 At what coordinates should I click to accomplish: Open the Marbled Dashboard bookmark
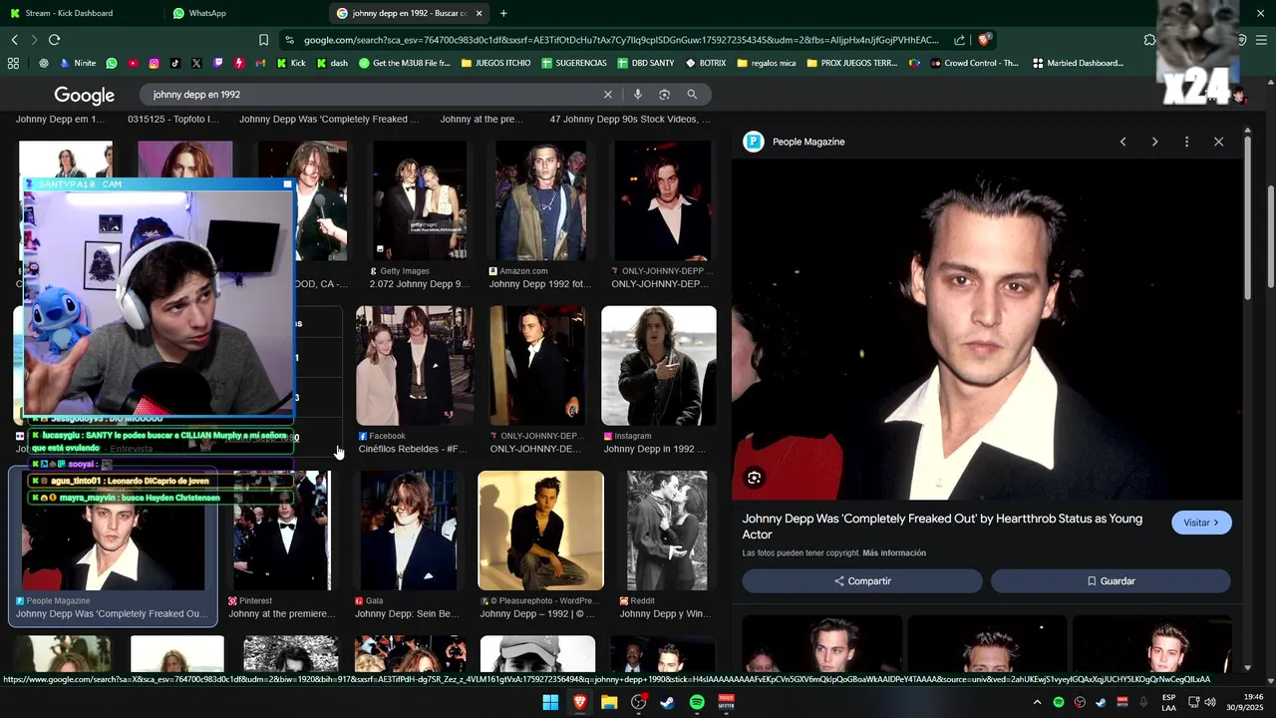point(1078,63)
